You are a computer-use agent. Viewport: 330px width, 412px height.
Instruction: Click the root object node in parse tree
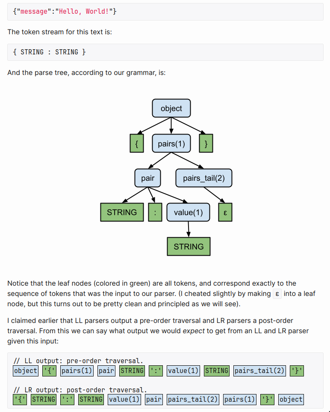tap(171, 108)
